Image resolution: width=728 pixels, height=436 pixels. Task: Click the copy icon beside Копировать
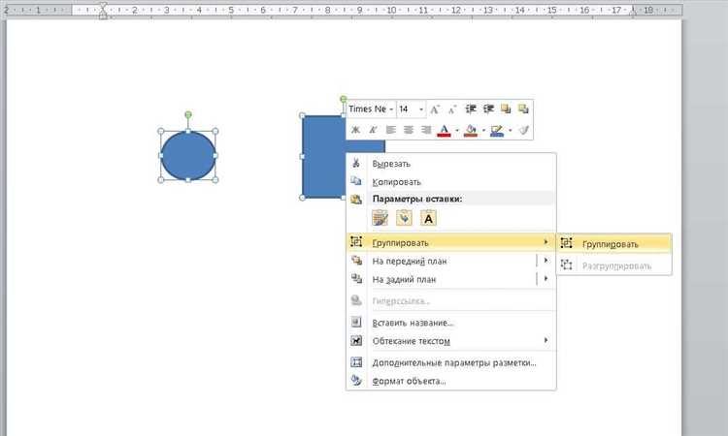tap(356, 181)
